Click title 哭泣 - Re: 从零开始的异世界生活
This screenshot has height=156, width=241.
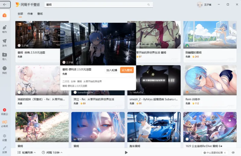point(94,99)
